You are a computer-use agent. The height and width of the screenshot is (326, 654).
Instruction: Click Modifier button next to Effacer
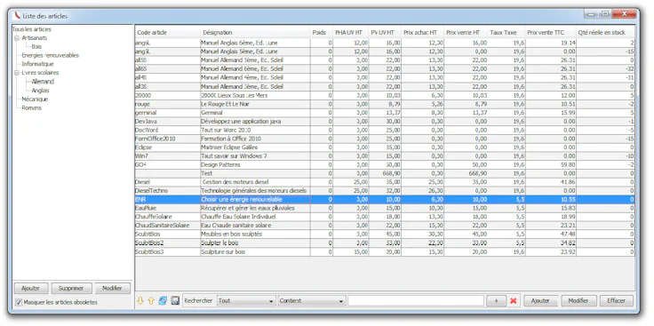pyautogui.click(x=578, y=300)
